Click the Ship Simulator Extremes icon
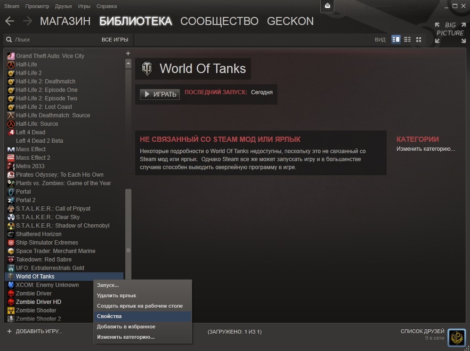 point(11,243)
